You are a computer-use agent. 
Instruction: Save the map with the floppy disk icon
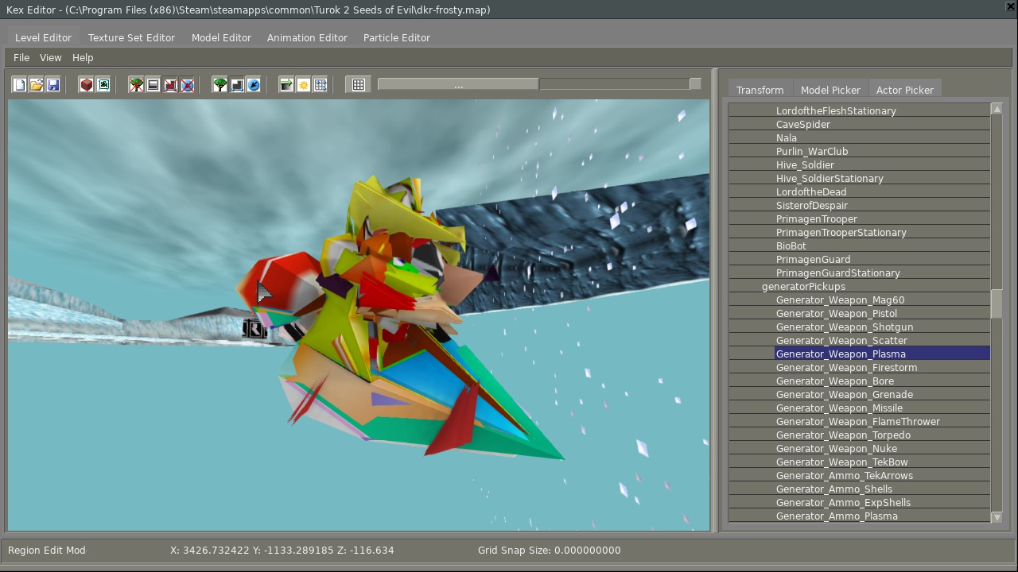[53, 85]
